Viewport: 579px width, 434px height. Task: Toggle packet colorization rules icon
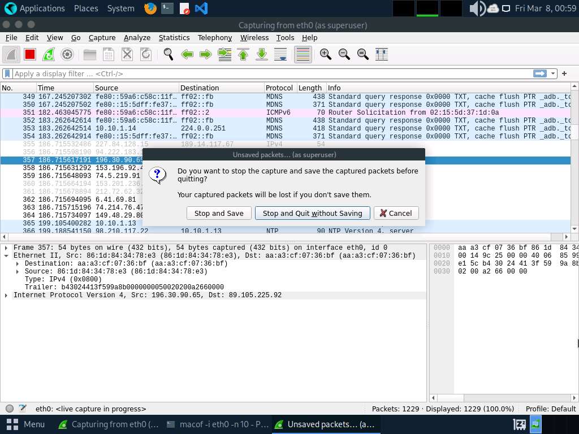coord(303,55)
